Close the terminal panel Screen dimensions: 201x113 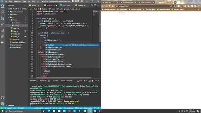[x=99, y=81]
